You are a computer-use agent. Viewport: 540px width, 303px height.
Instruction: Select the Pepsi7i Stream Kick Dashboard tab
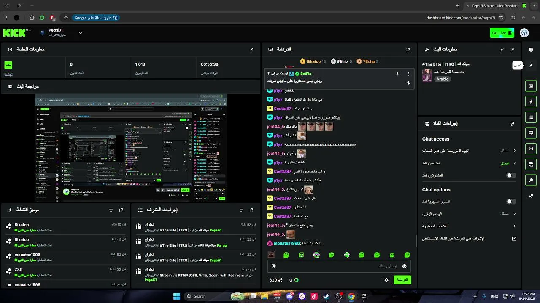point(496,6)
